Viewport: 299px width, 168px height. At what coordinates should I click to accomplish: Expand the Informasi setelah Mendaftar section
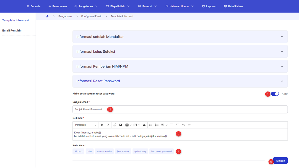(x=180, y=37)
